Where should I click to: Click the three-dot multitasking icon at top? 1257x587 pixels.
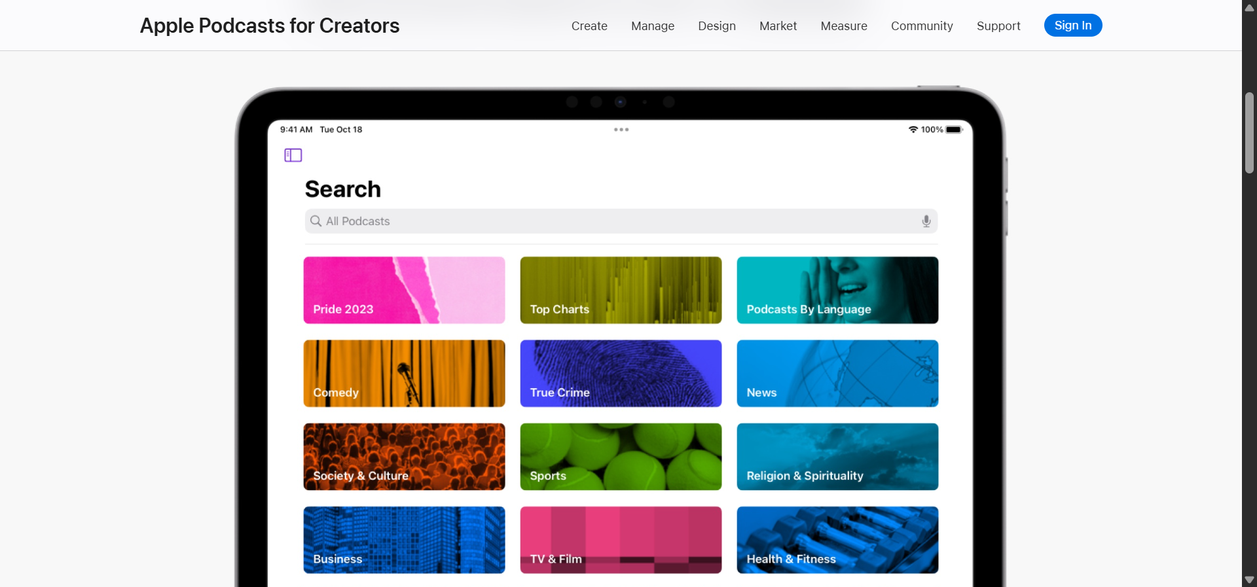621,130
